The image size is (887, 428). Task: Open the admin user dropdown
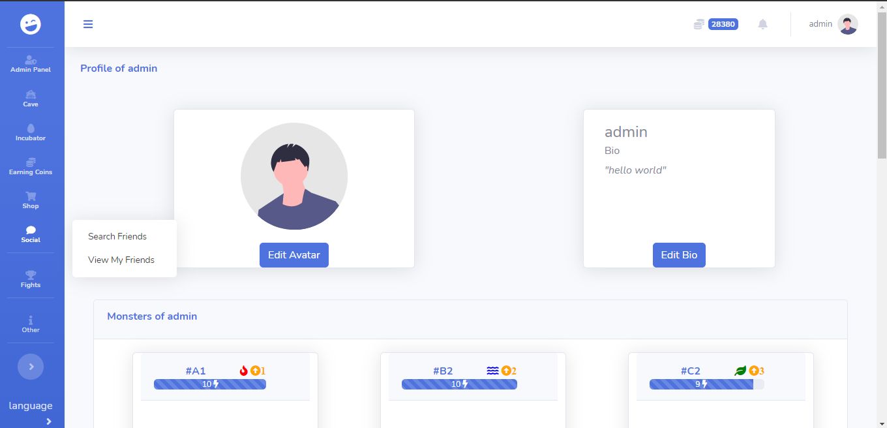pyautogui.click(x=833, y=24)
